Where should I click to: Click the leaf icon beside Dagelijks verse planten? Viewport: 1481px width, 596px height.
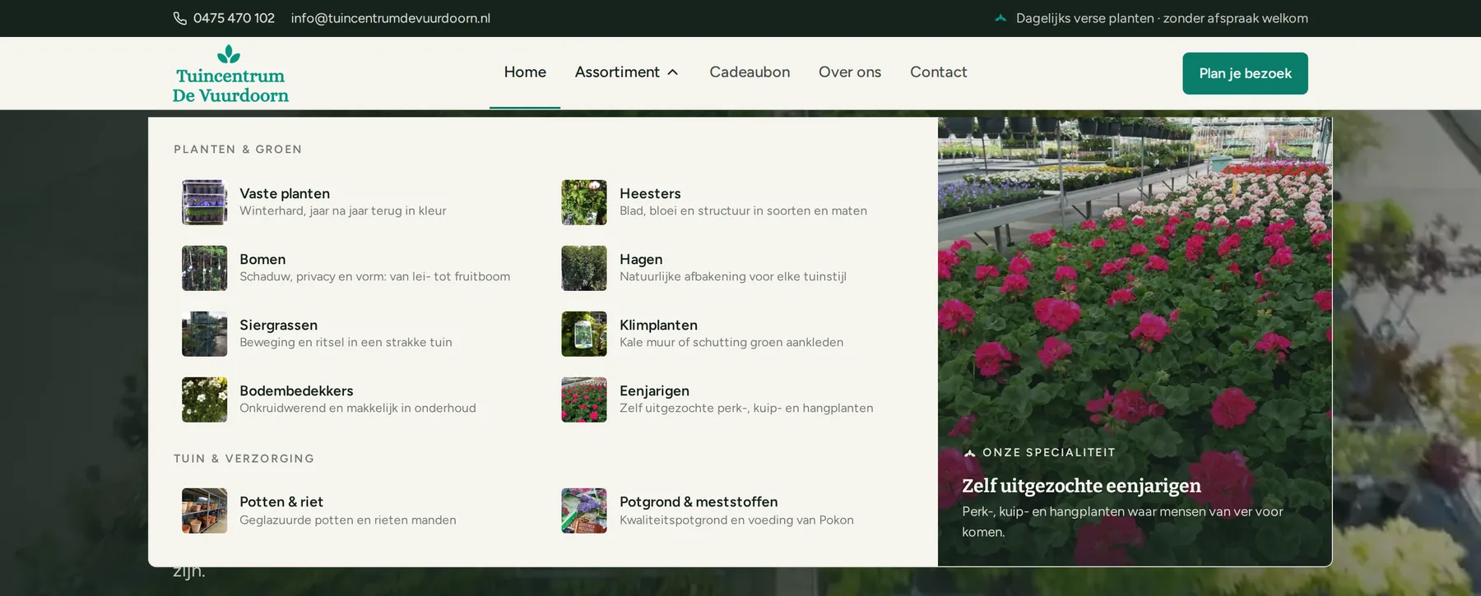[1000, 18]
